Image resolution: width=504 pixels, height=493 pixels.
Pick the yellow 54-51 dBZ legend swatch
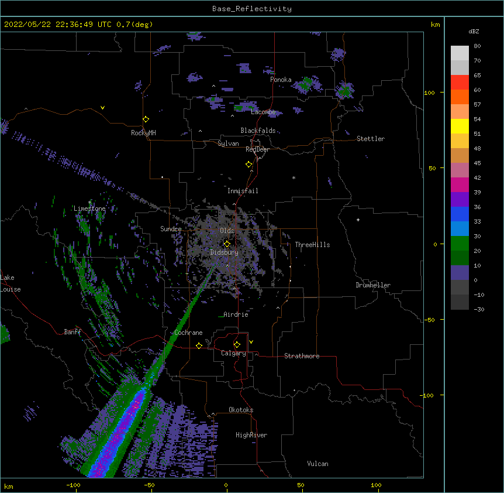tap(460, 126)
